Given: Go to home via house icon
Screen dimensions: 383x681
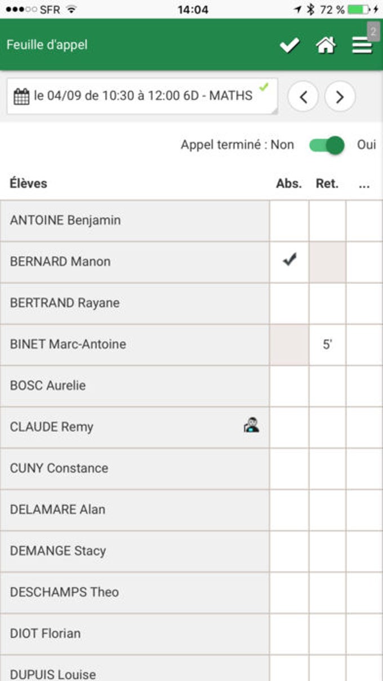Looking at the screenshot, I should (x=326, y=45).
